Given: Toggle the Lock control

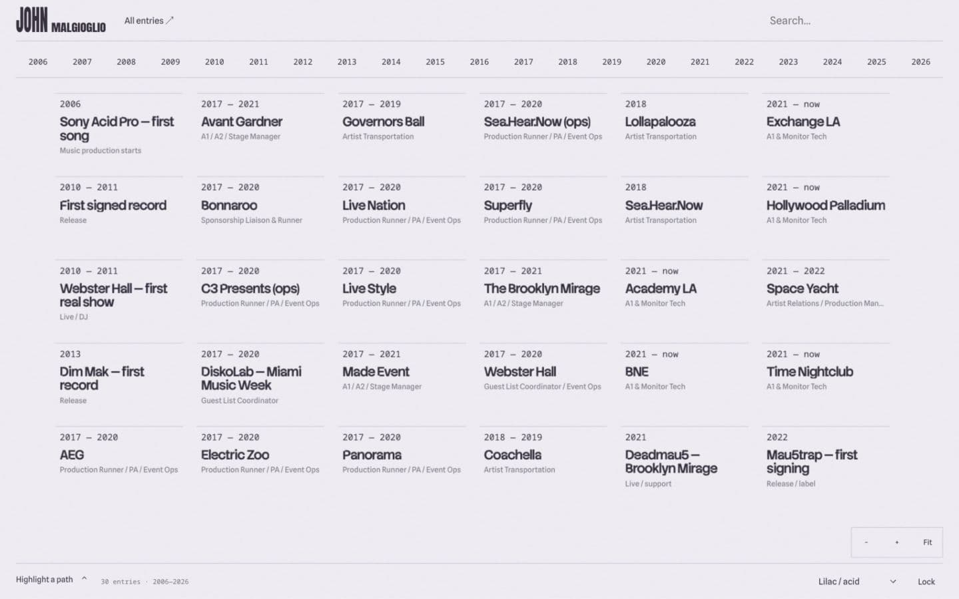Looking at the screenshot, I should [926, 582].
